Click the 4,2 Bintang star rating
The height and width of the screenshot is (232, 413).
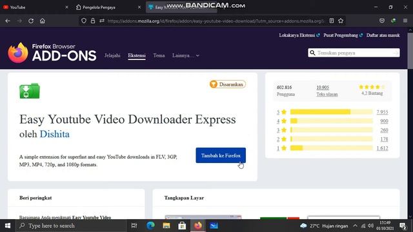(372, 90)
